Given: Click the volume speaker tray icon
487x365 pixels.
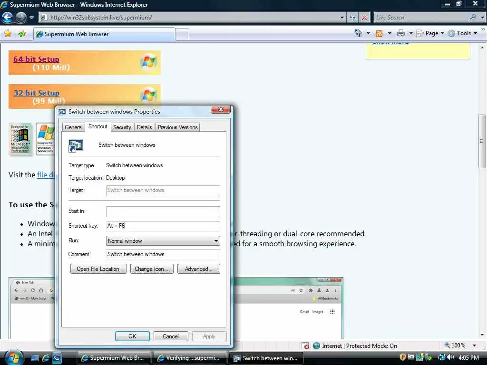Looking at the screenshot, I should [x=450, y=357].
